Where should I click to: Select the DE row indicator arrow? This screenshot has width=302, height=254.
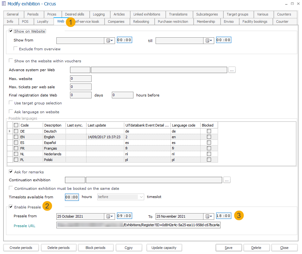point(9,131)
